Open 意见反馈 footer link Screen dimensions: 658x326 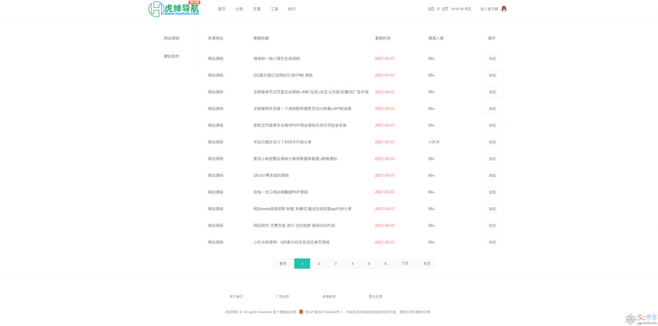pyautogui.click(x=375, y=296)
